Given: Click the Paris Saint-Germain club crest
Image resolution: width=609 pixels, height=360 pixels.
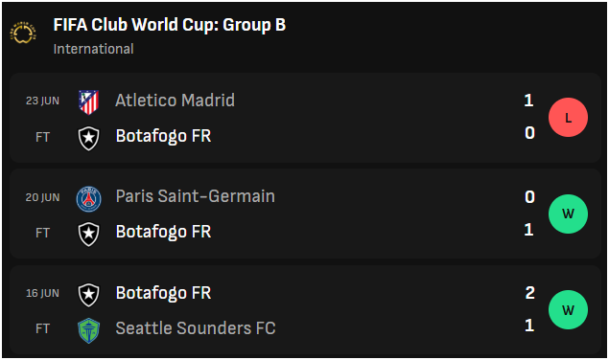Looking at the screenshot, I should [89, 199].
